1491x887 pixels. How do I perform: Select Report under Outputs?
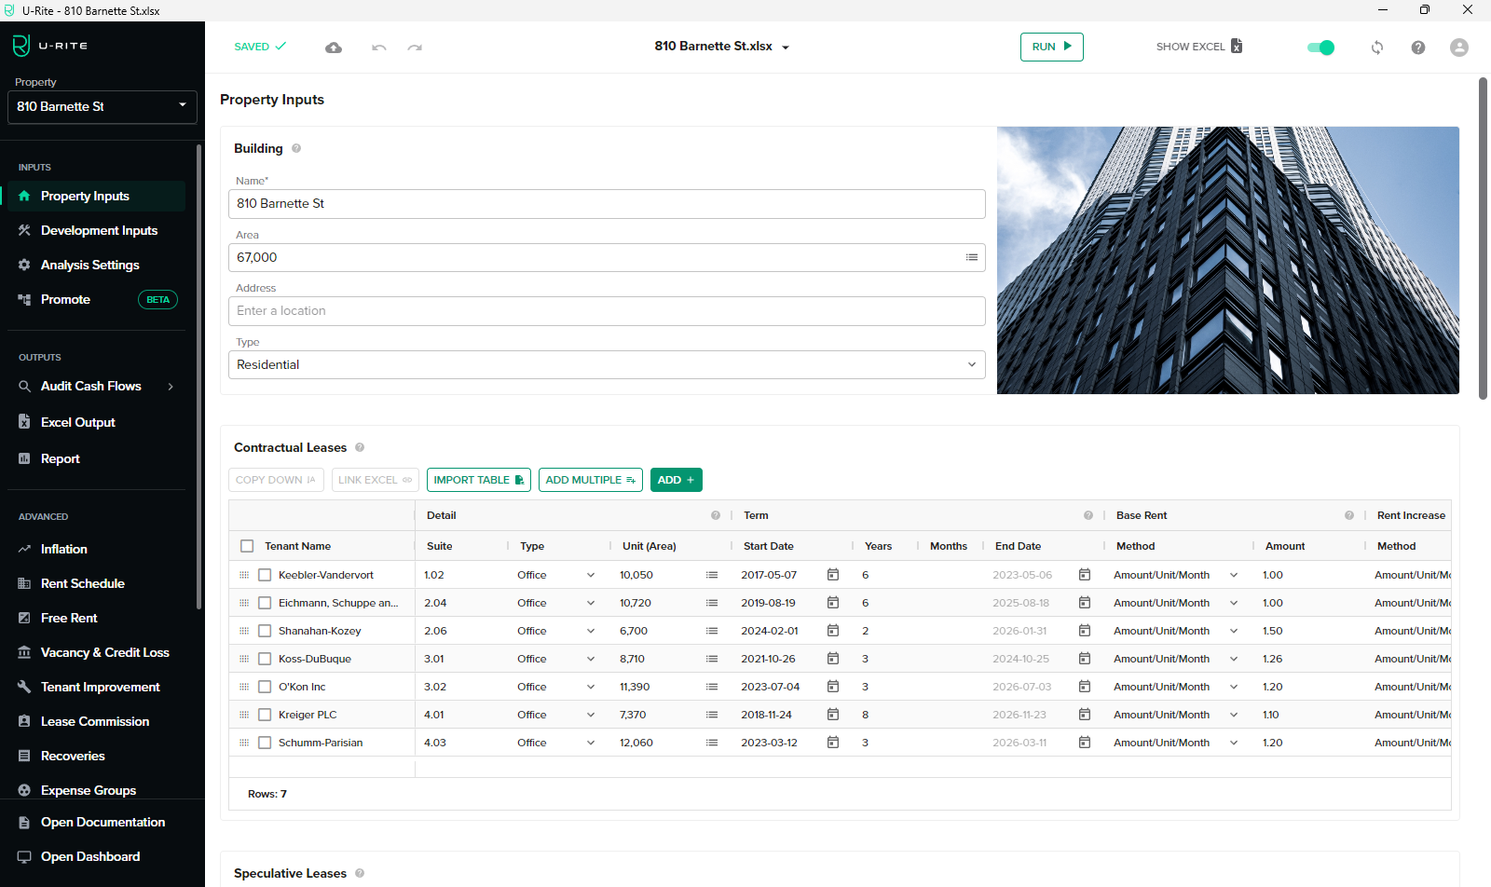point(60,458)
